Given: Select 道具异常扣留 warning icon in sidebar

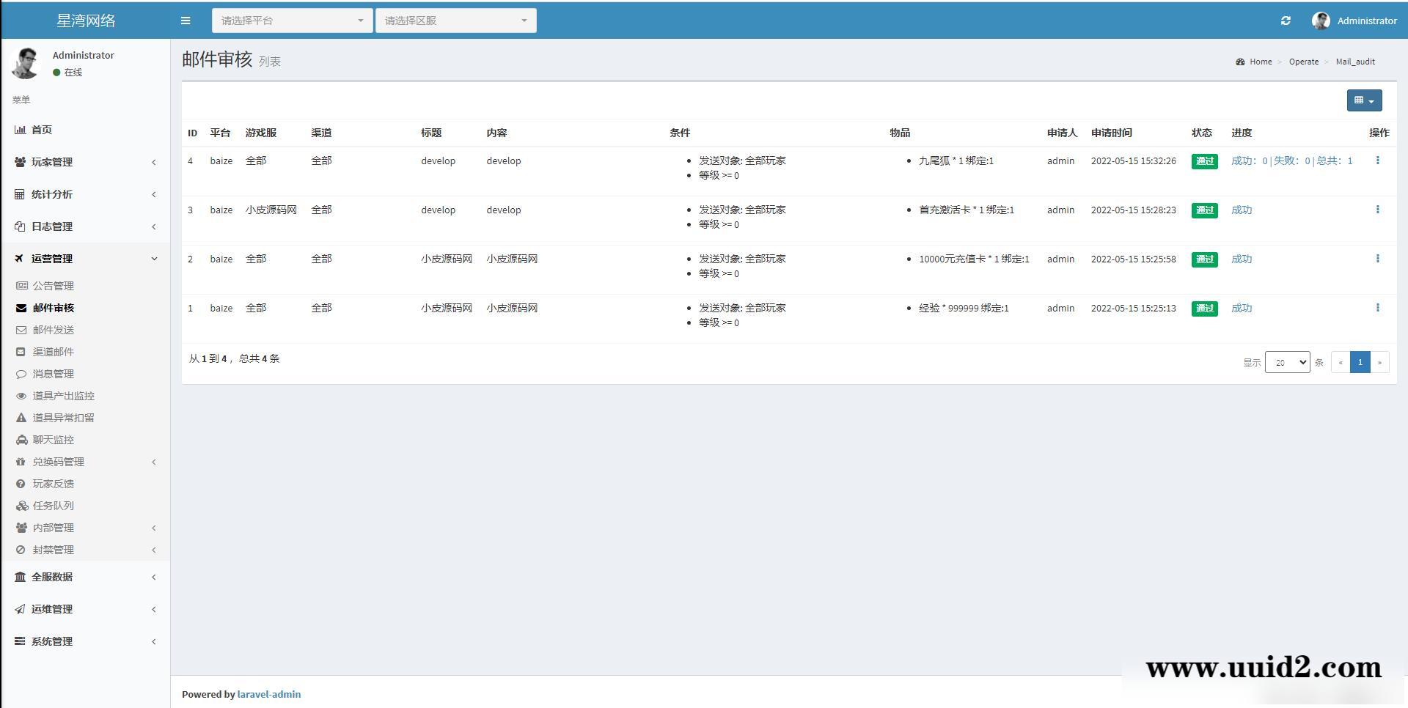Looking at the screenshot, I should 21,417.
